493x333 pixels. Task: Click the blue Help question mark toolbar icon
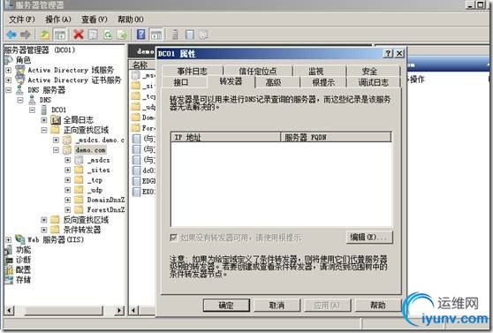[x=141, y=34]
